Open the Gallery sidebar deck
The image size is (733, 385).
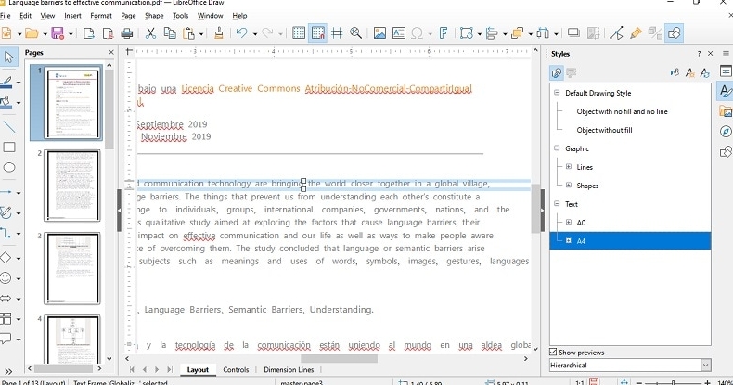[x=725, y=111]
